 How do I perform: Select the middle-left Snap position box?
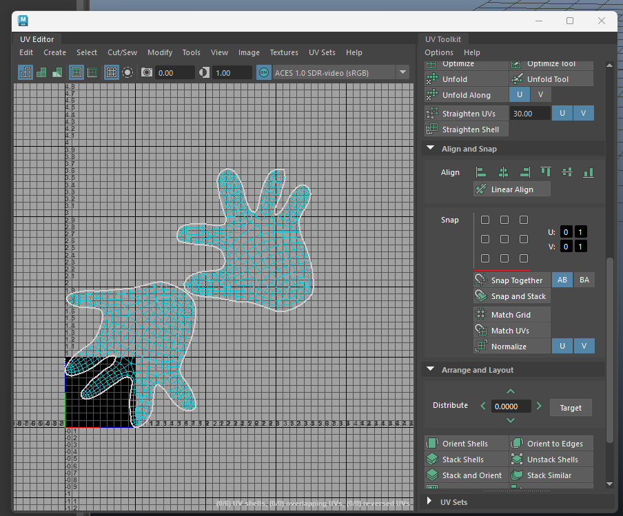pos(485,239)
